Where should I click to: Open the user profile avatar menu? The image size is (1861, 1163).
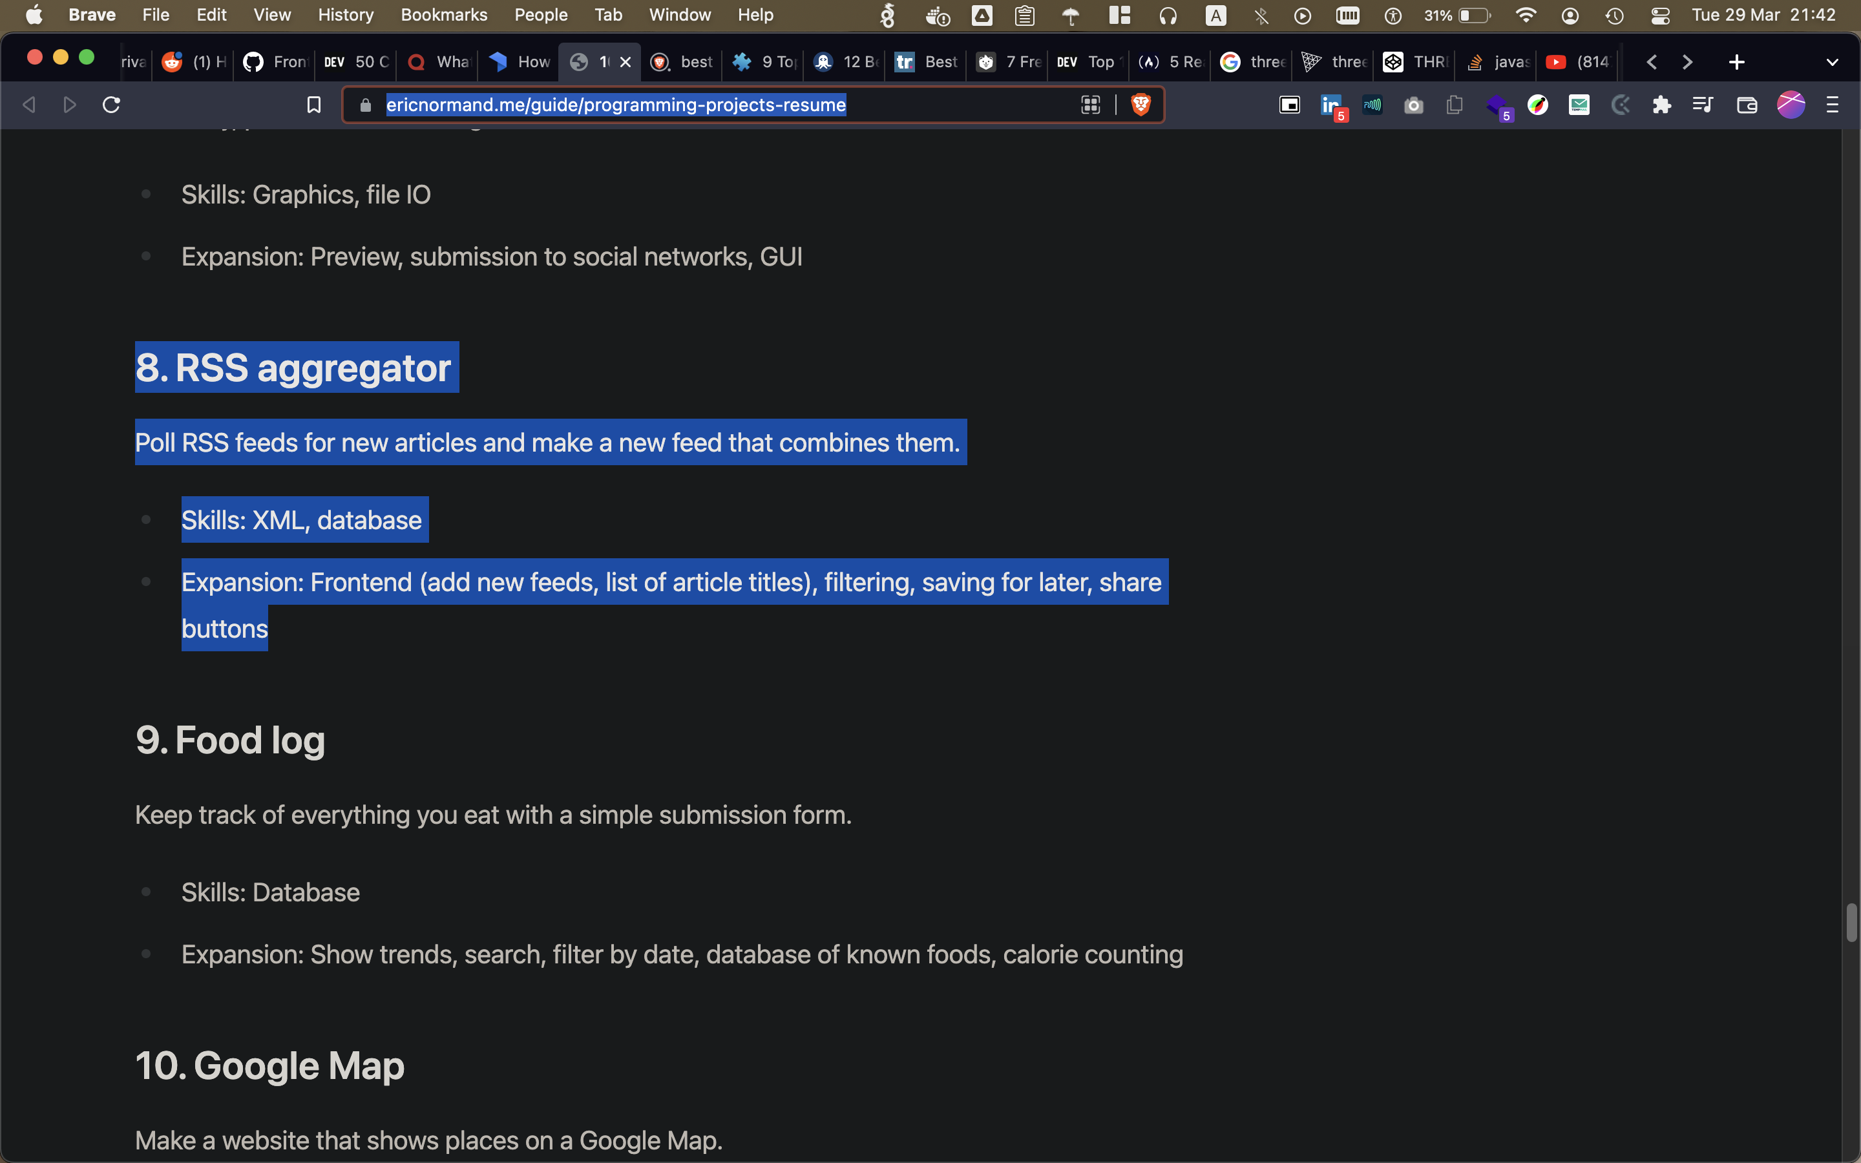(x=1791, y=105)
